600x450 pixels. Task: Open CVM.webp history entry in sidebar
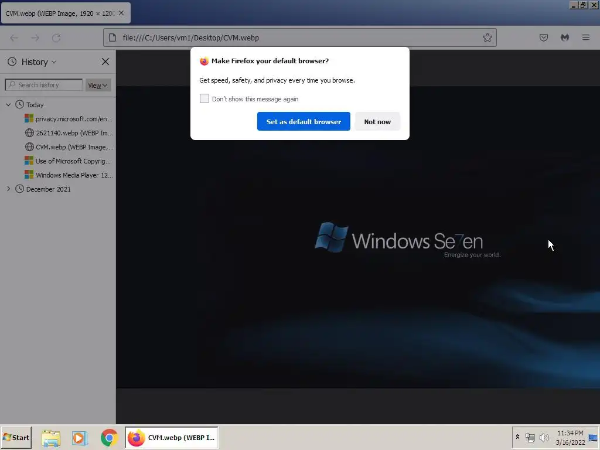(x=69, y=147)
